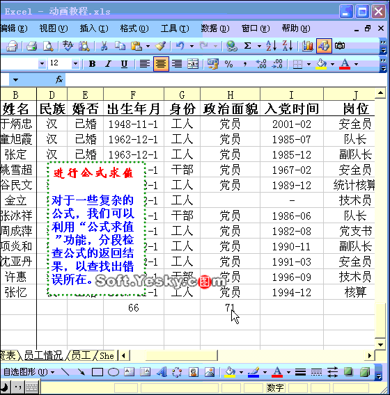Image resolution: width=390 pixels, height=395 pixels.
Task: Switch to the 员工情况 sheet tab
Action: (x=43, y=355)
